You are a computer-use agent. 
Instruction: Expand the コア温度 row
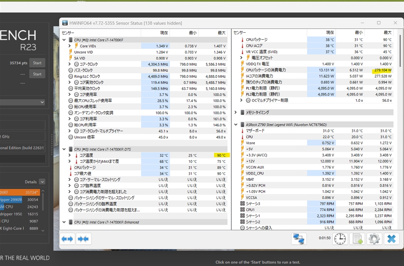[x=69, y=155]
